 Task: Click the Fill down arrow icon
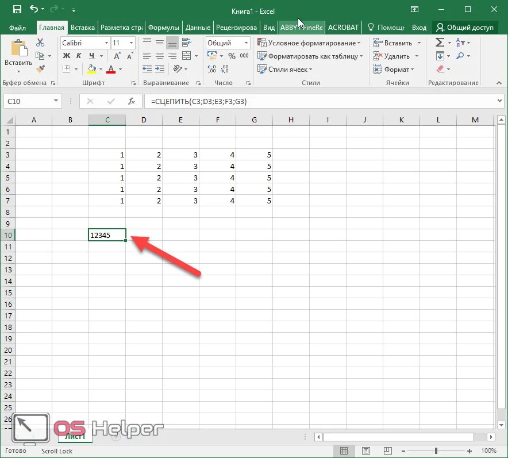(x=440, y=56)
